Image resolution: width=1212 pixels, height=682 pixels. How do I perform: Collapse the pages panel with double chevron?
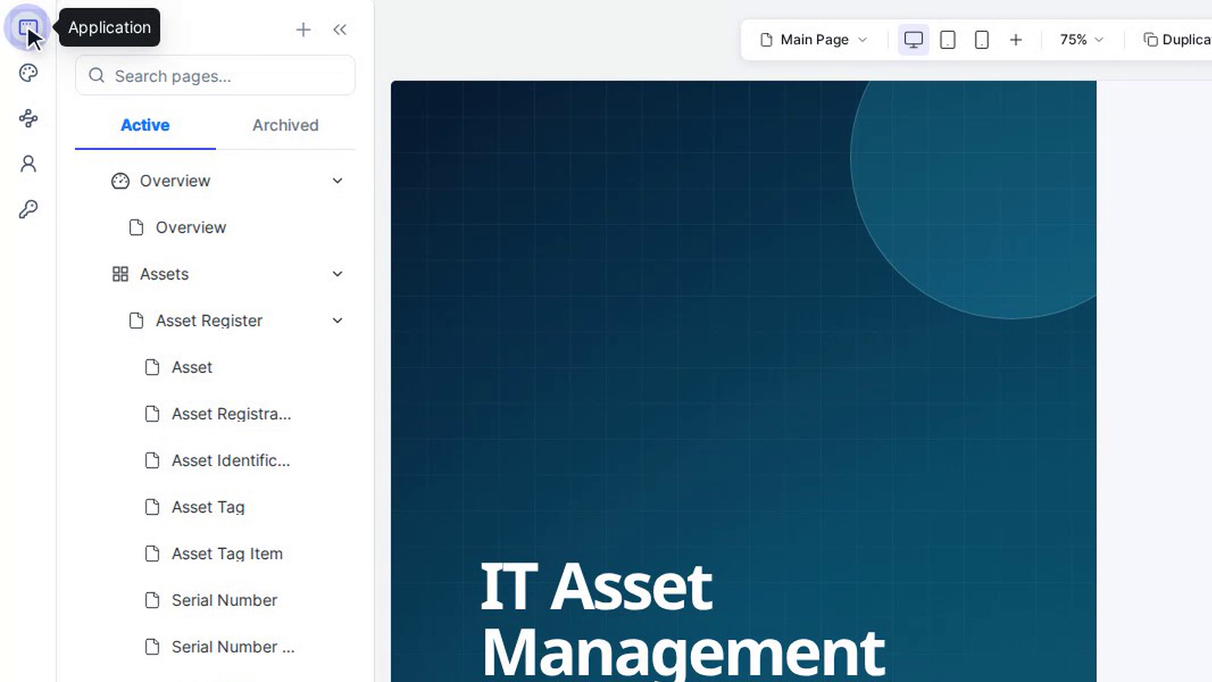point(340,30)
